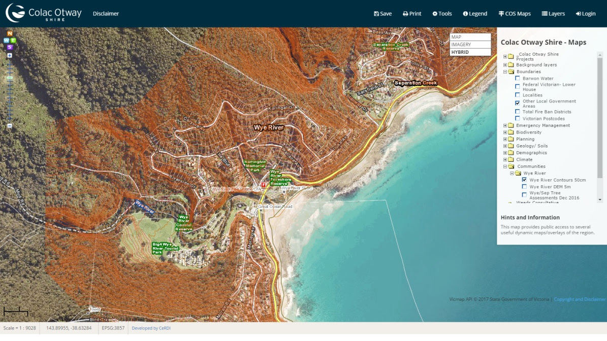Image resolution: width=607 pixels, height=341 pixels.
Task: Expand the Emergency Management node
Action: [x=505, y=126]
